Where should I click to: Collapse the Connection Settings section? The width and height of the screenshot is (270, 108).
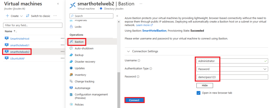click(128, 51)
